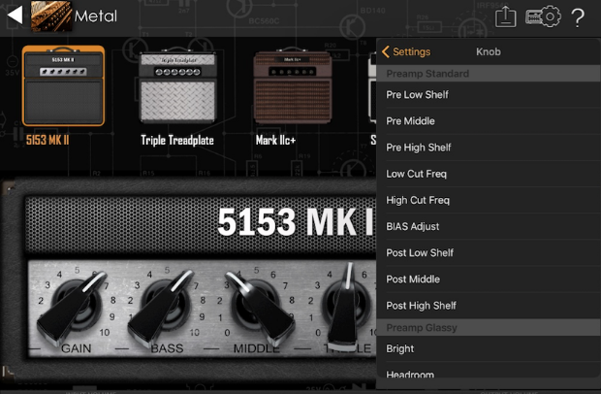The width and height of the screenshot is (601, 394).
Task: Open the amp settings gear icon
Action: coord(544,16)
